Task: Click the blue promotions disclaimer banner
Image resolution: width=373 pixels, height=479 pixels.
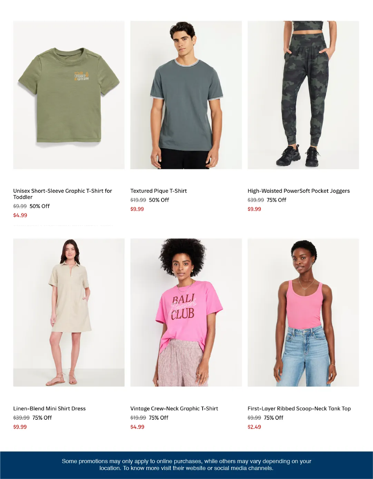Action: click(x=186, y=465)
